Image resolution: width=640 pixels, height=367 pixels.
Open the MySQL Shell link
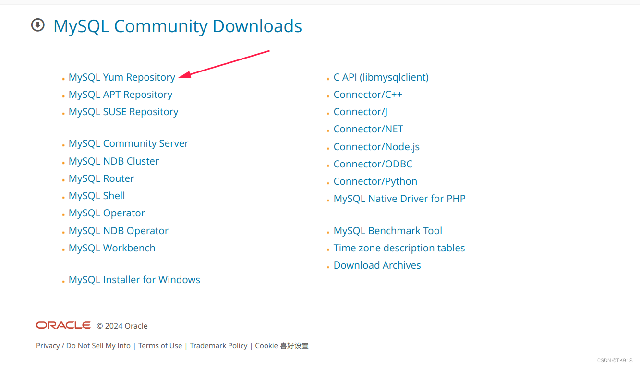pos(97,196)
